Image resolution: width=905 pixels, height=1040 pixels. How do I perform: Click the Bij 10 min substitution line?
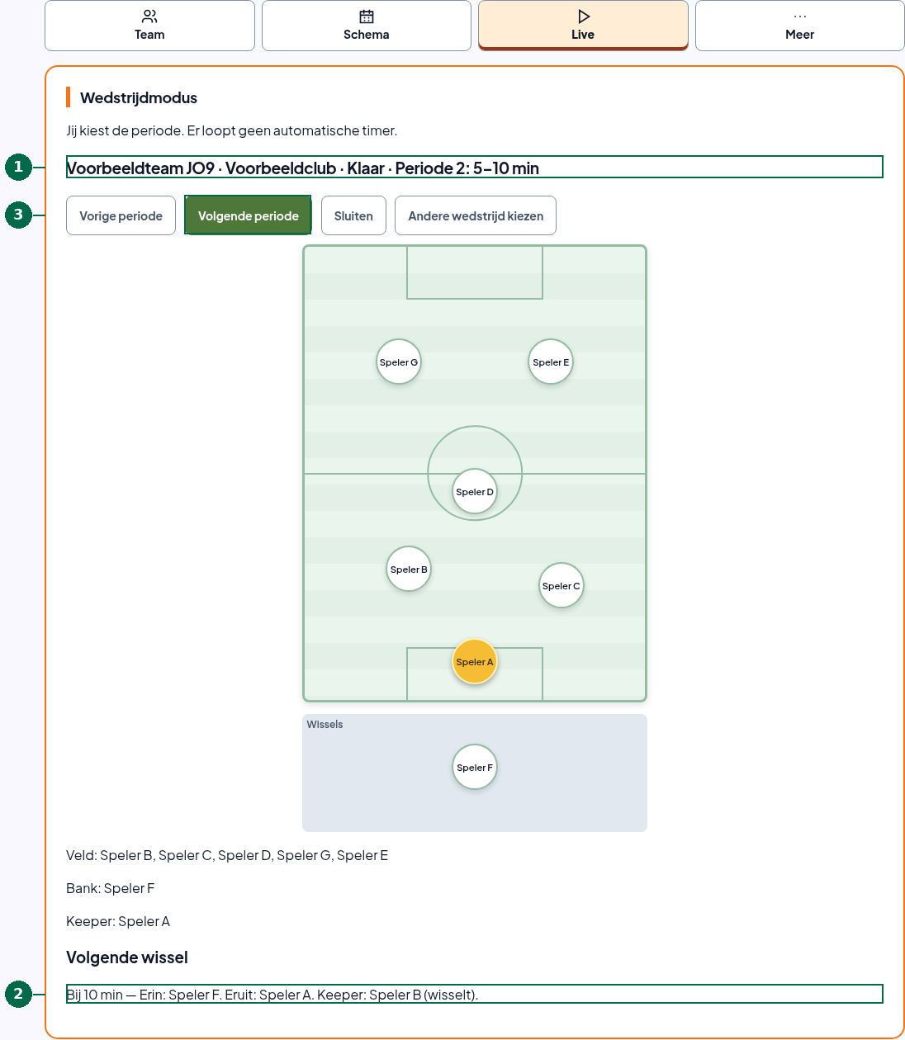pyautogui.click(x=474, y=994)
